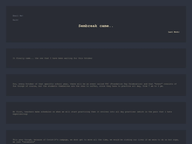The image size is (192, 144).
Task: Click paragraph about FDC Foundation Day Celebration
Action: pos(95,85)
